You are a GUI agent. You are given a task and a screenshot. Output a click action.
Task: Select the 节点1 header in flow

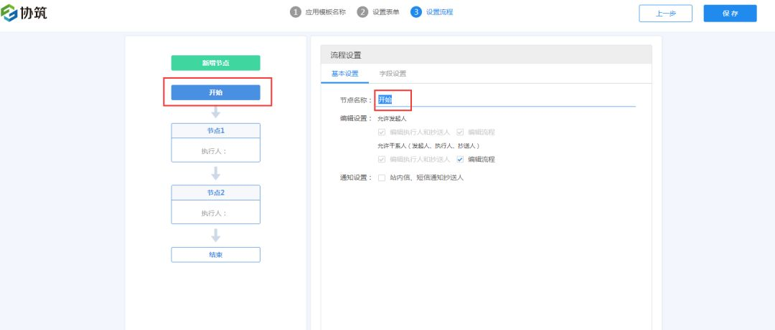tap(215, 131)
